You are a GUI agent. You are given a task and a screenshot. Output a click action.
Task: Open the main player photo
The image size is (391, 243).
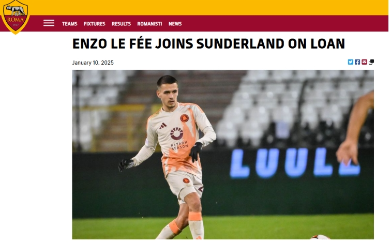(223, 155)
